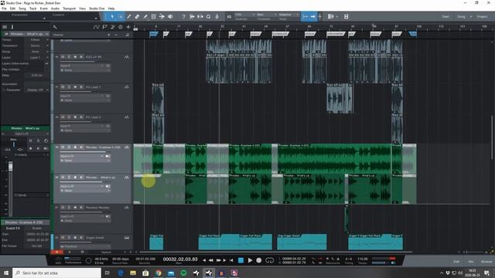
Task: Select the Eraser tool
Action: (x=137, y=16)
